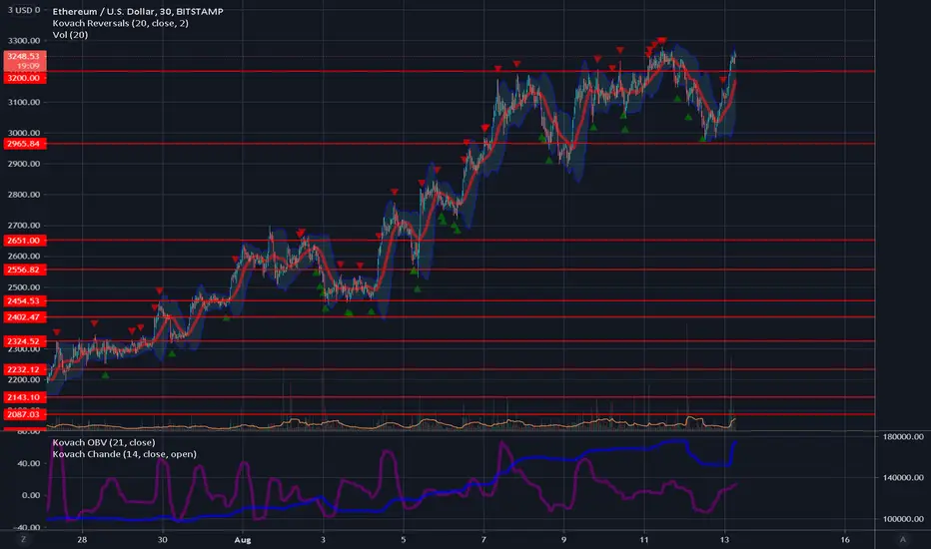Click the 0.00 Chande scale label
Viewport: 931px width, 549px height.
tap(32, 495)
